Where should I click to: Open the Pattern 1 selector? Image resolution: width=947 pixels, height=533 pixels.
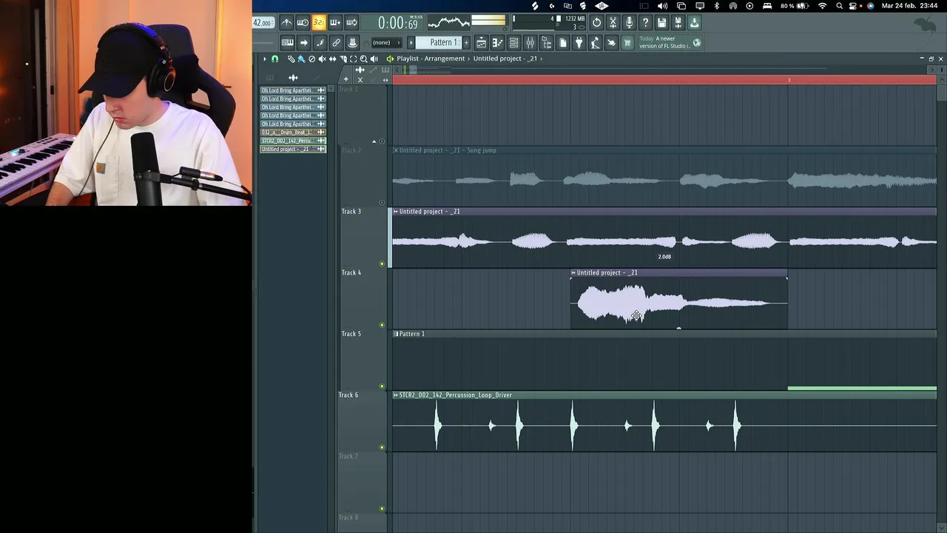[444, 43]
